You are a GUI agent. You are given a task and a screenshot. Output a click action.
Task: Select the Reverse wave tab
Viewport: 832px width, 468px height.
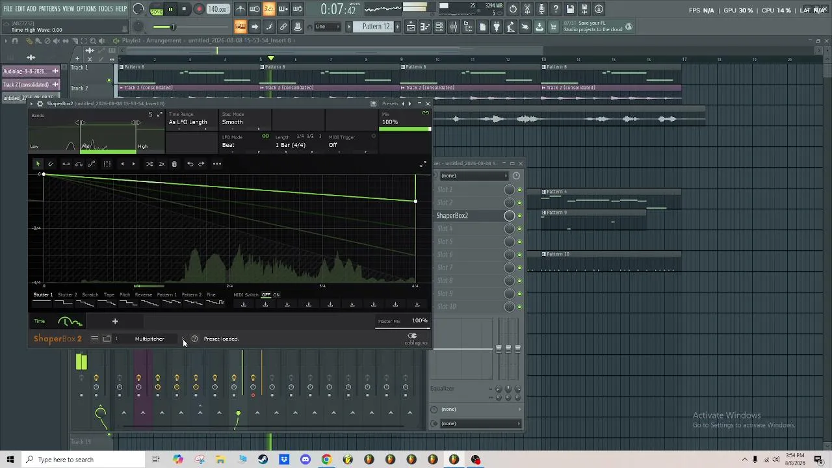[144, 295]
